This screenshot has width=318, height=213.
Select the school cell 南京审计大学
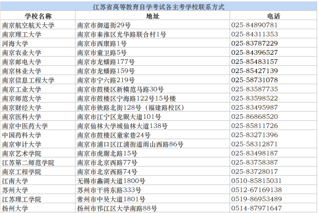[x=22, y=144]
